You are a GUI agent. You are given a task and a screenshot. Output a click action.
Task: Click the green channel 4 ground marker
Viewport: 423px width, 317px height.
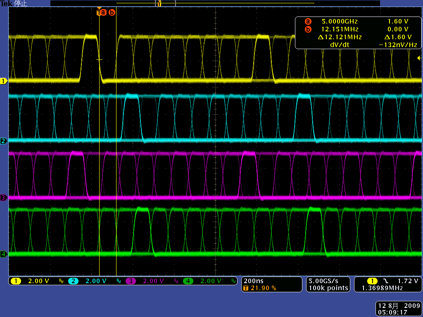pos(4,254)
